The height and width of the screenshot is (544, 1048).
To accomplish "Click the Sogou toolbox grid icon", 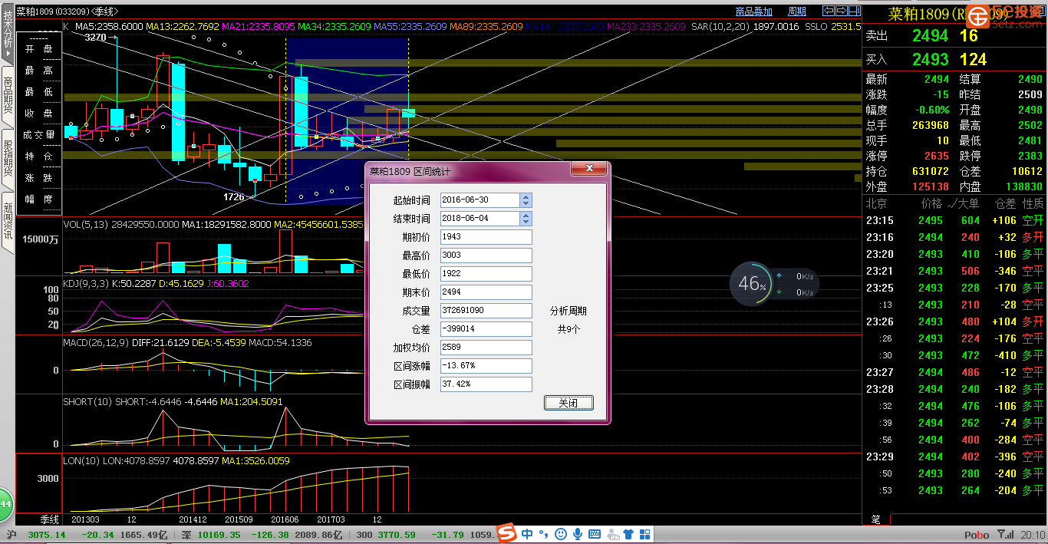I will 644,534.
